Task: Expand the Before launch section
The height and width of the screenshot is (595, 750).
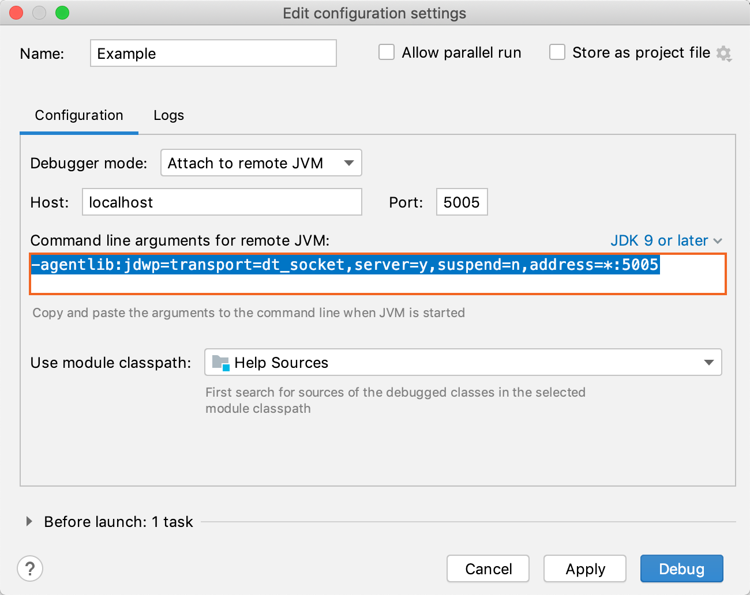Action: click(x=29, y=522)
